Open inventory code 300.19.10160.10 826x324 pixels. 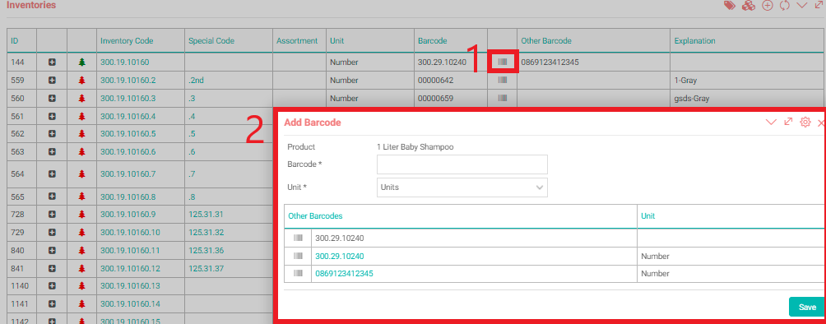130,233
